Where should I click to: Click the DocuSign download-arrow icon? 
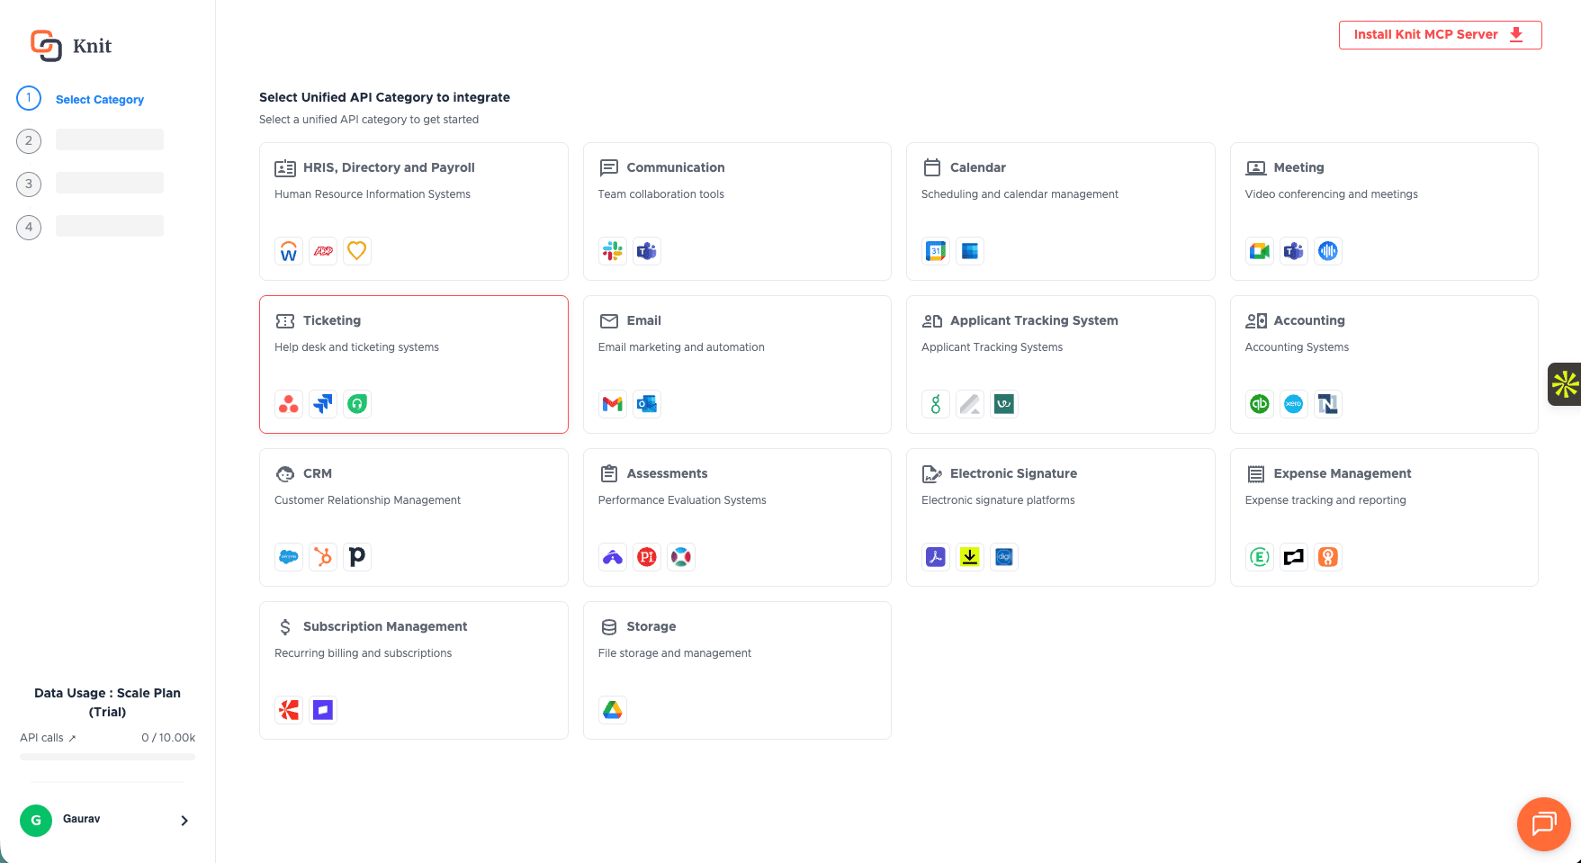(x=970, y=557)
